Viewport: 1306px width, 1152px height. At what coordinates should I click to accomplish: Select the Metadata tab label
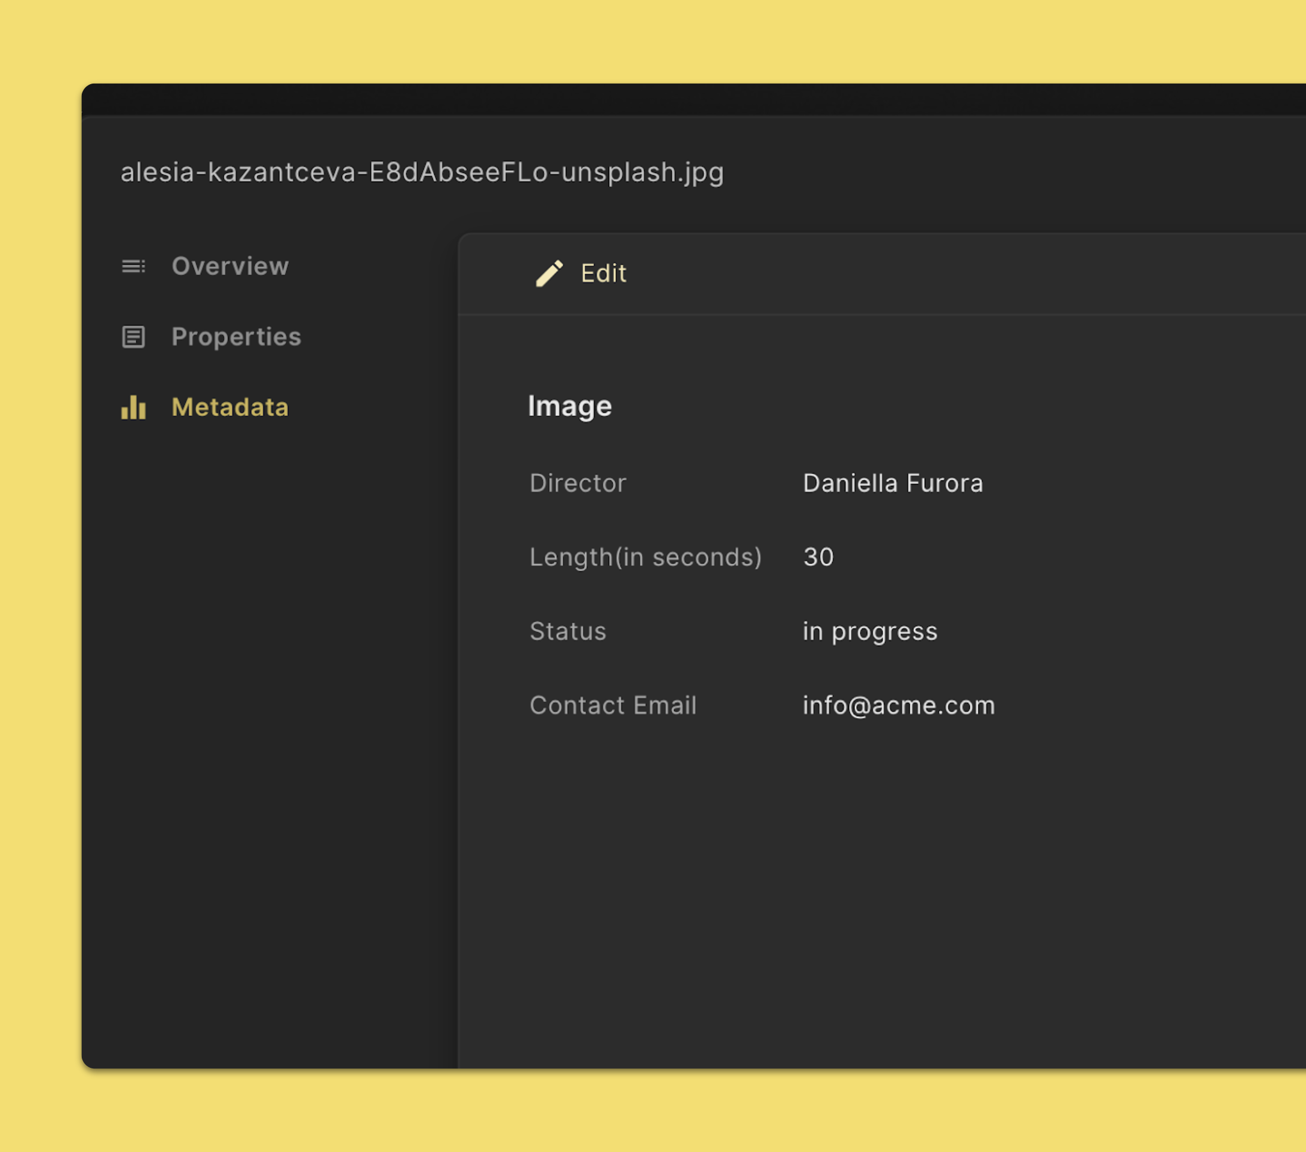click(230, 407)
